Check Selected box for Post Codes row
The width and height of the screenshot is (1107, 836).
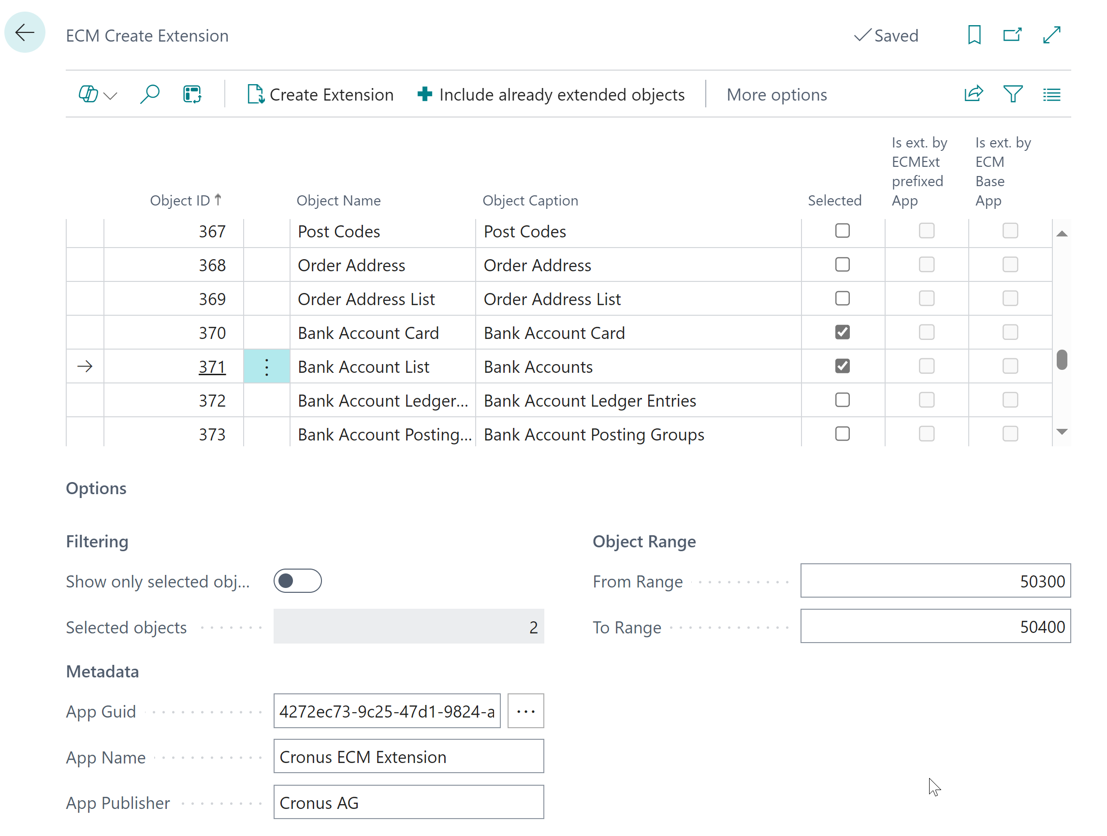click(842, 231)
